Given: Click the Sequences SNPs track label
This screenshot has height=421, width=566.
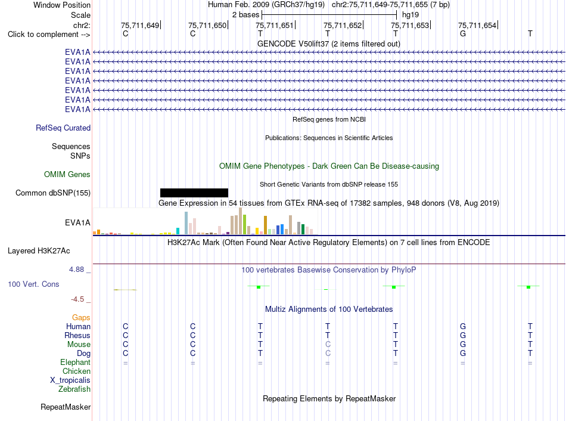Looking at the screenshot, I should [71, 151].
